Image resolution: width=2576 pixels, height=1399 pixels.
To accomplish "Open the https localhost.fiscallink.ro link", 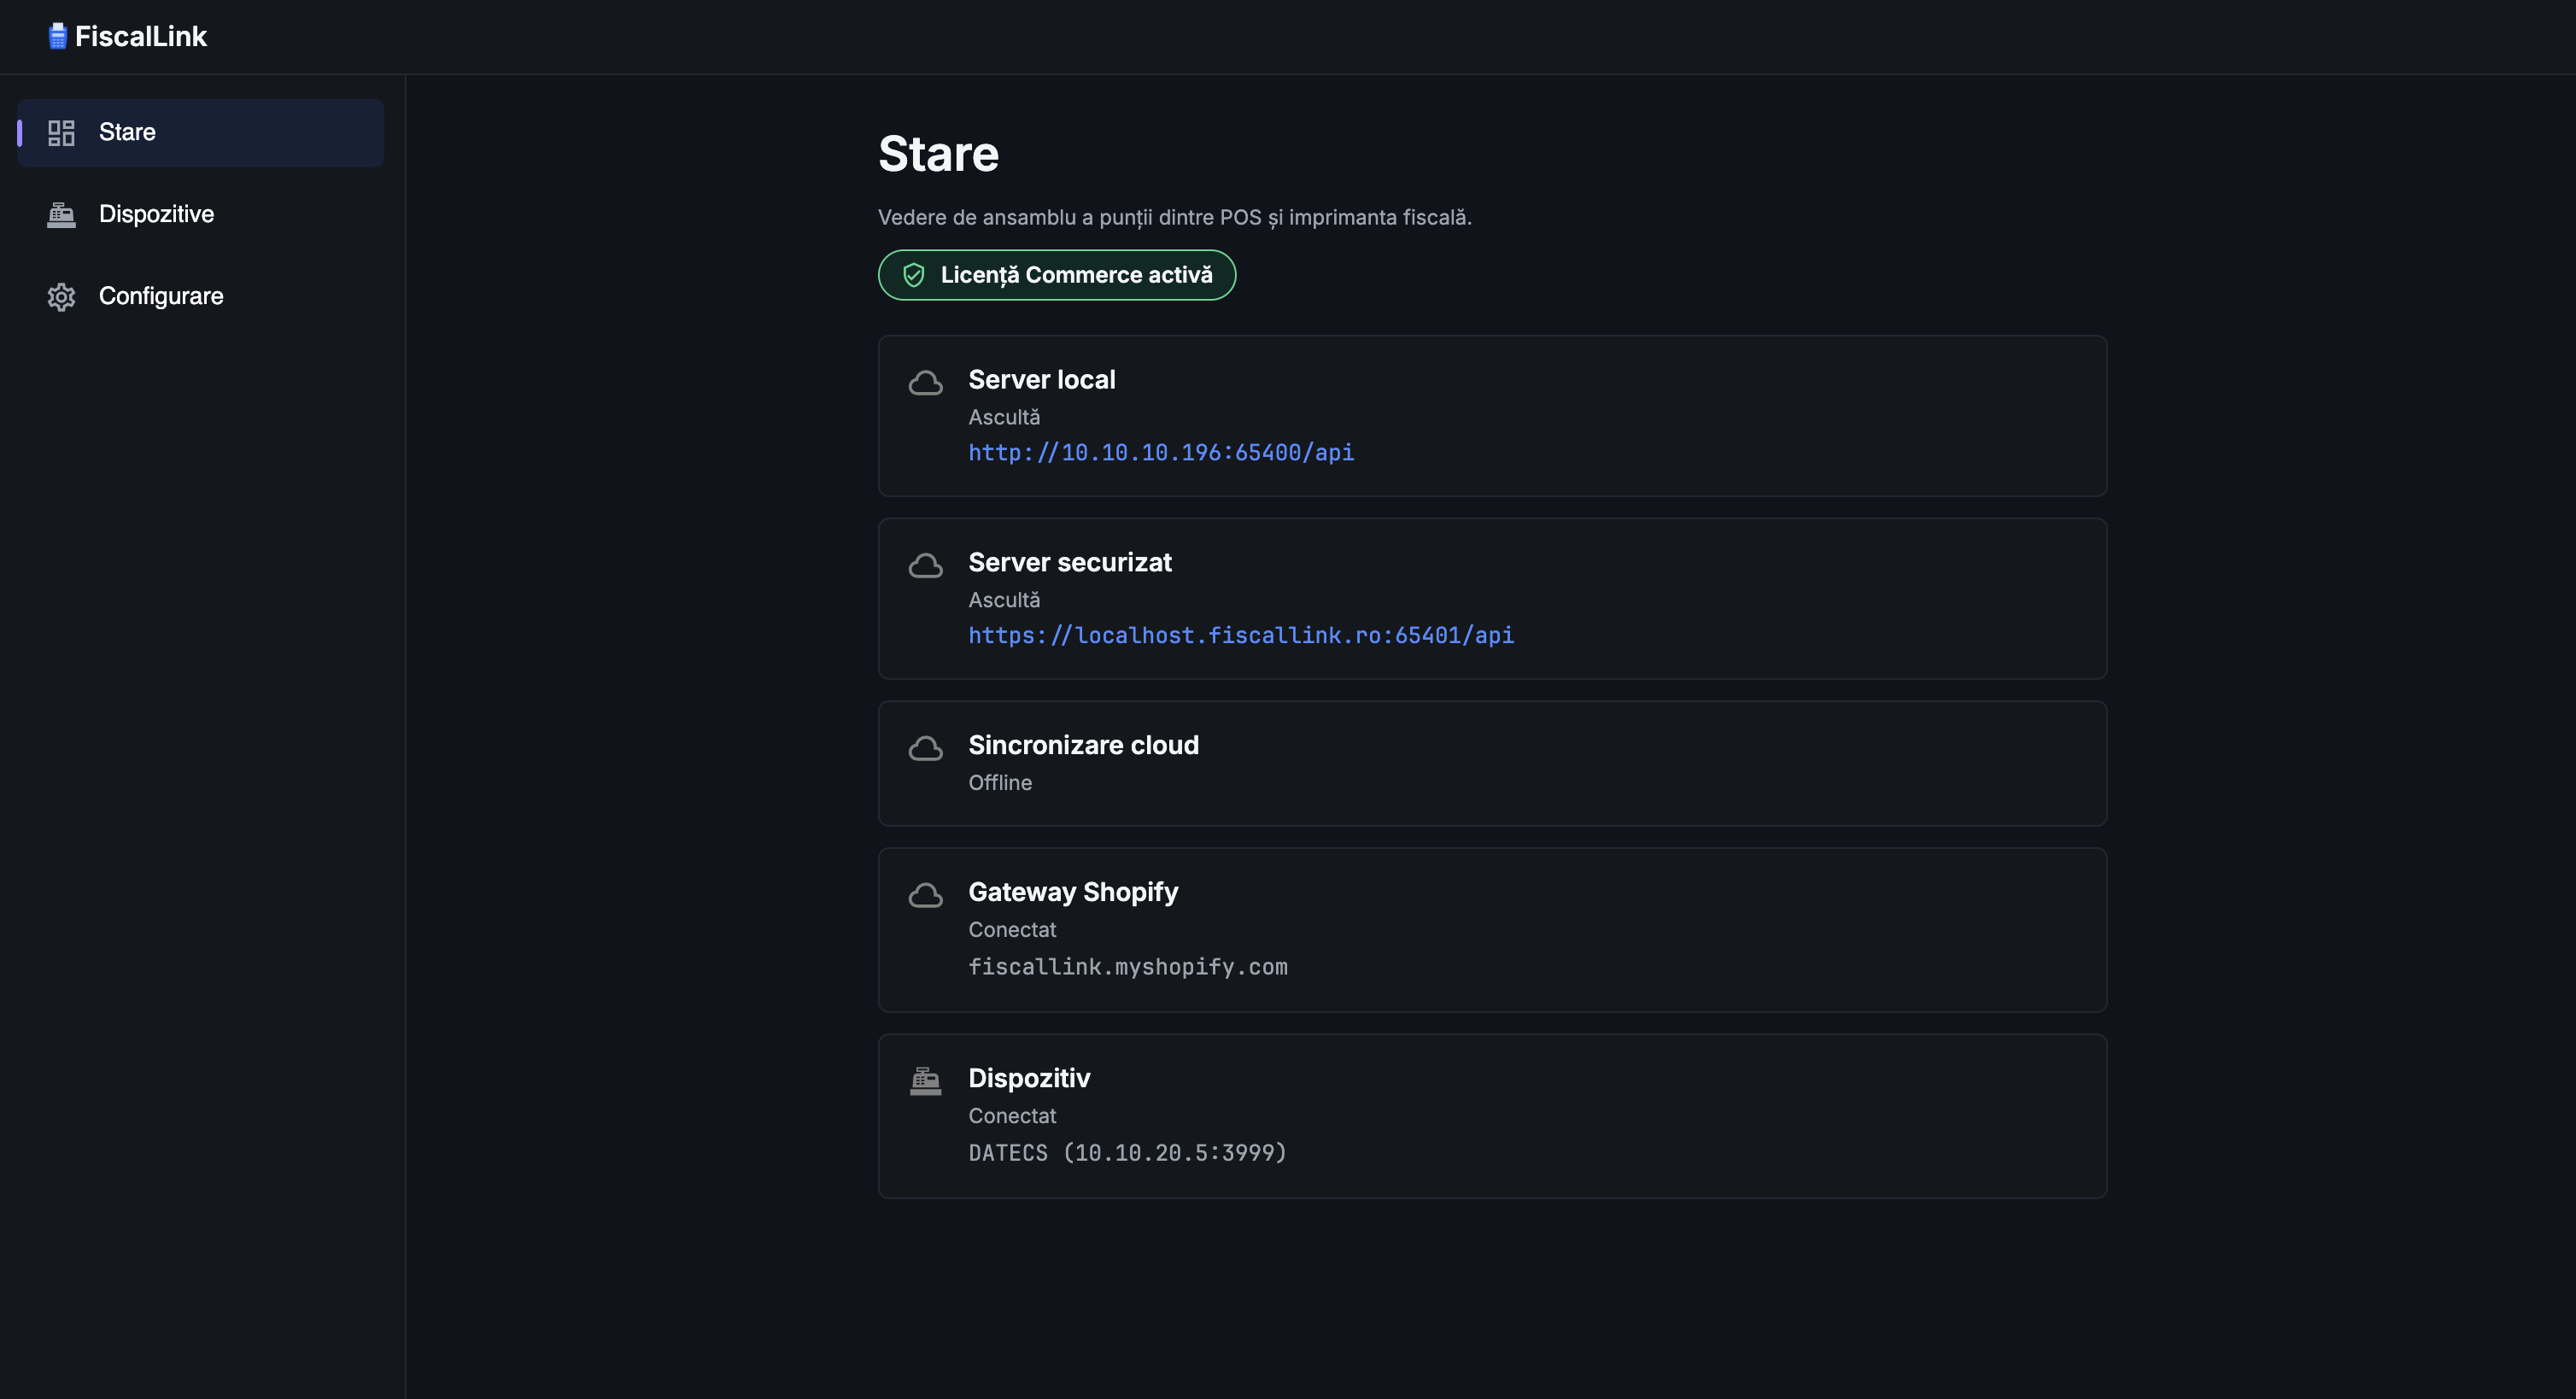I will point(1241,636).
